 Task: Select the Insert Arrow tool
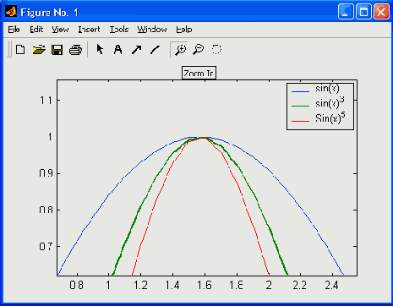pyautogui.click(x=137, y=50)
